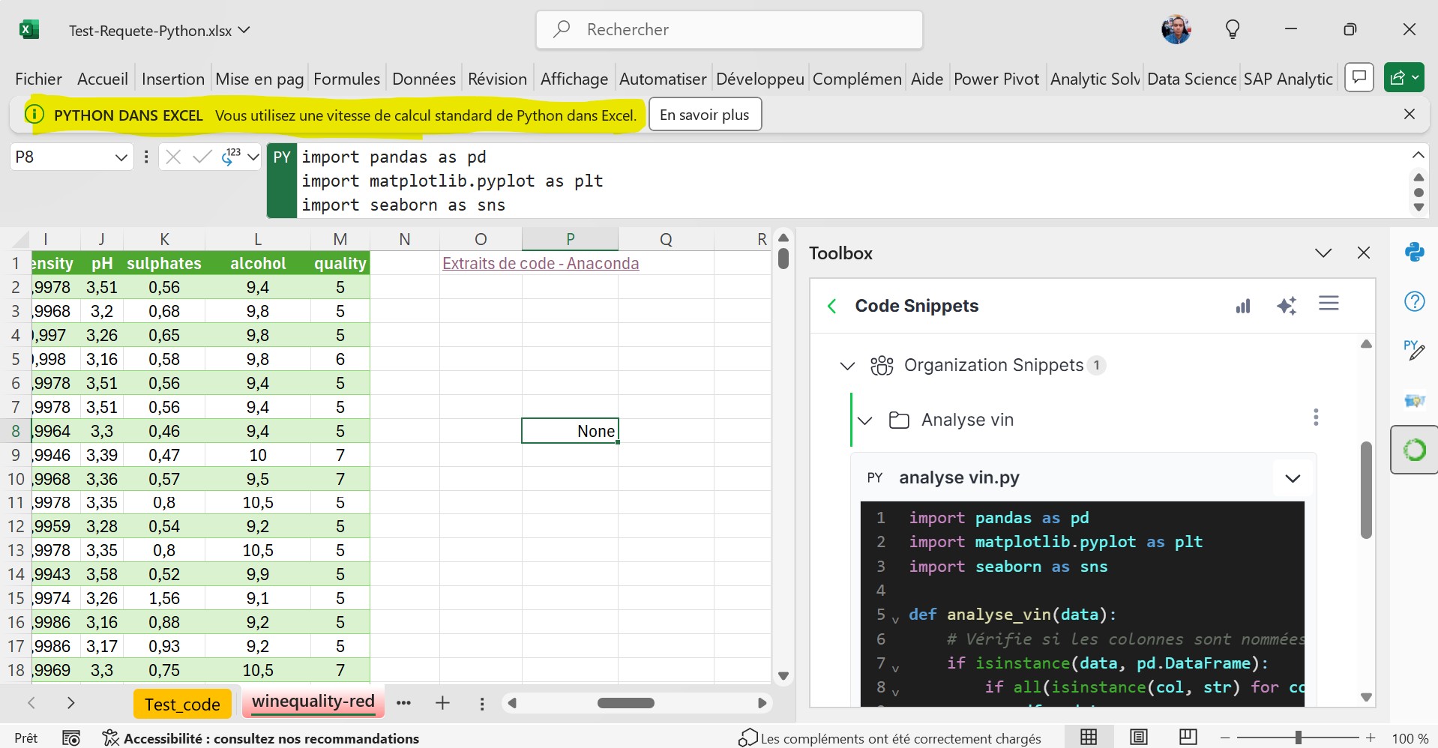Open the Power Pivot tab
The image size is (1438, 748).
coord(996,79)
